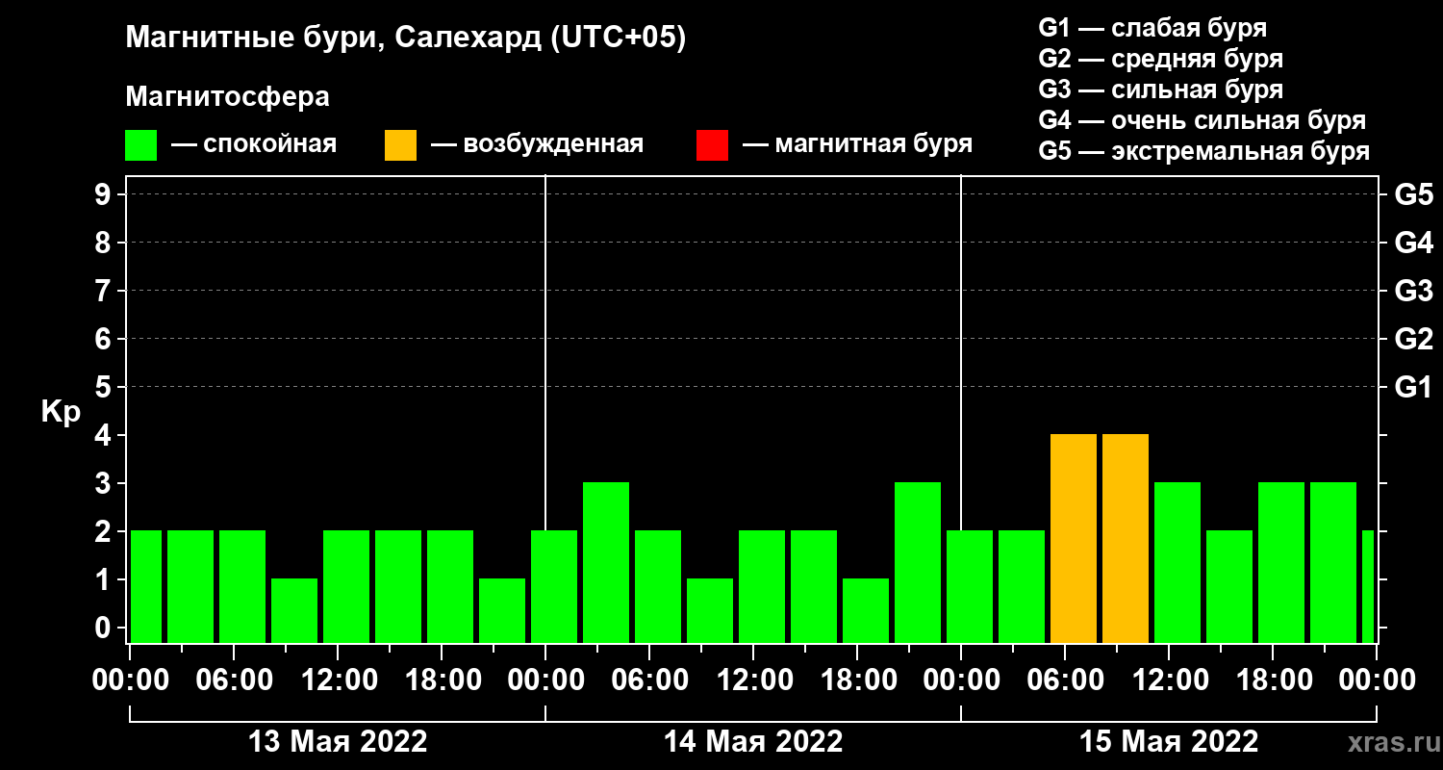Select the chart title 'Магнитные бури, Салехард (UTC+05)'
The height and width of the screenshot is (770, 1443).
point(406,38)
